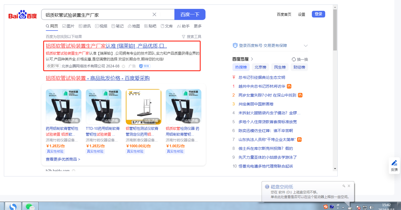Select the 民生榜 tab

pos(280,67)
